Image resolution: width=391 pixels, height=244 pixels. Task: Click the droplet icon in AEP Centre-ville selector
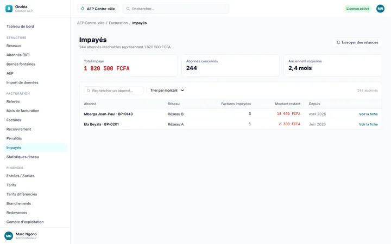(83, 9)
